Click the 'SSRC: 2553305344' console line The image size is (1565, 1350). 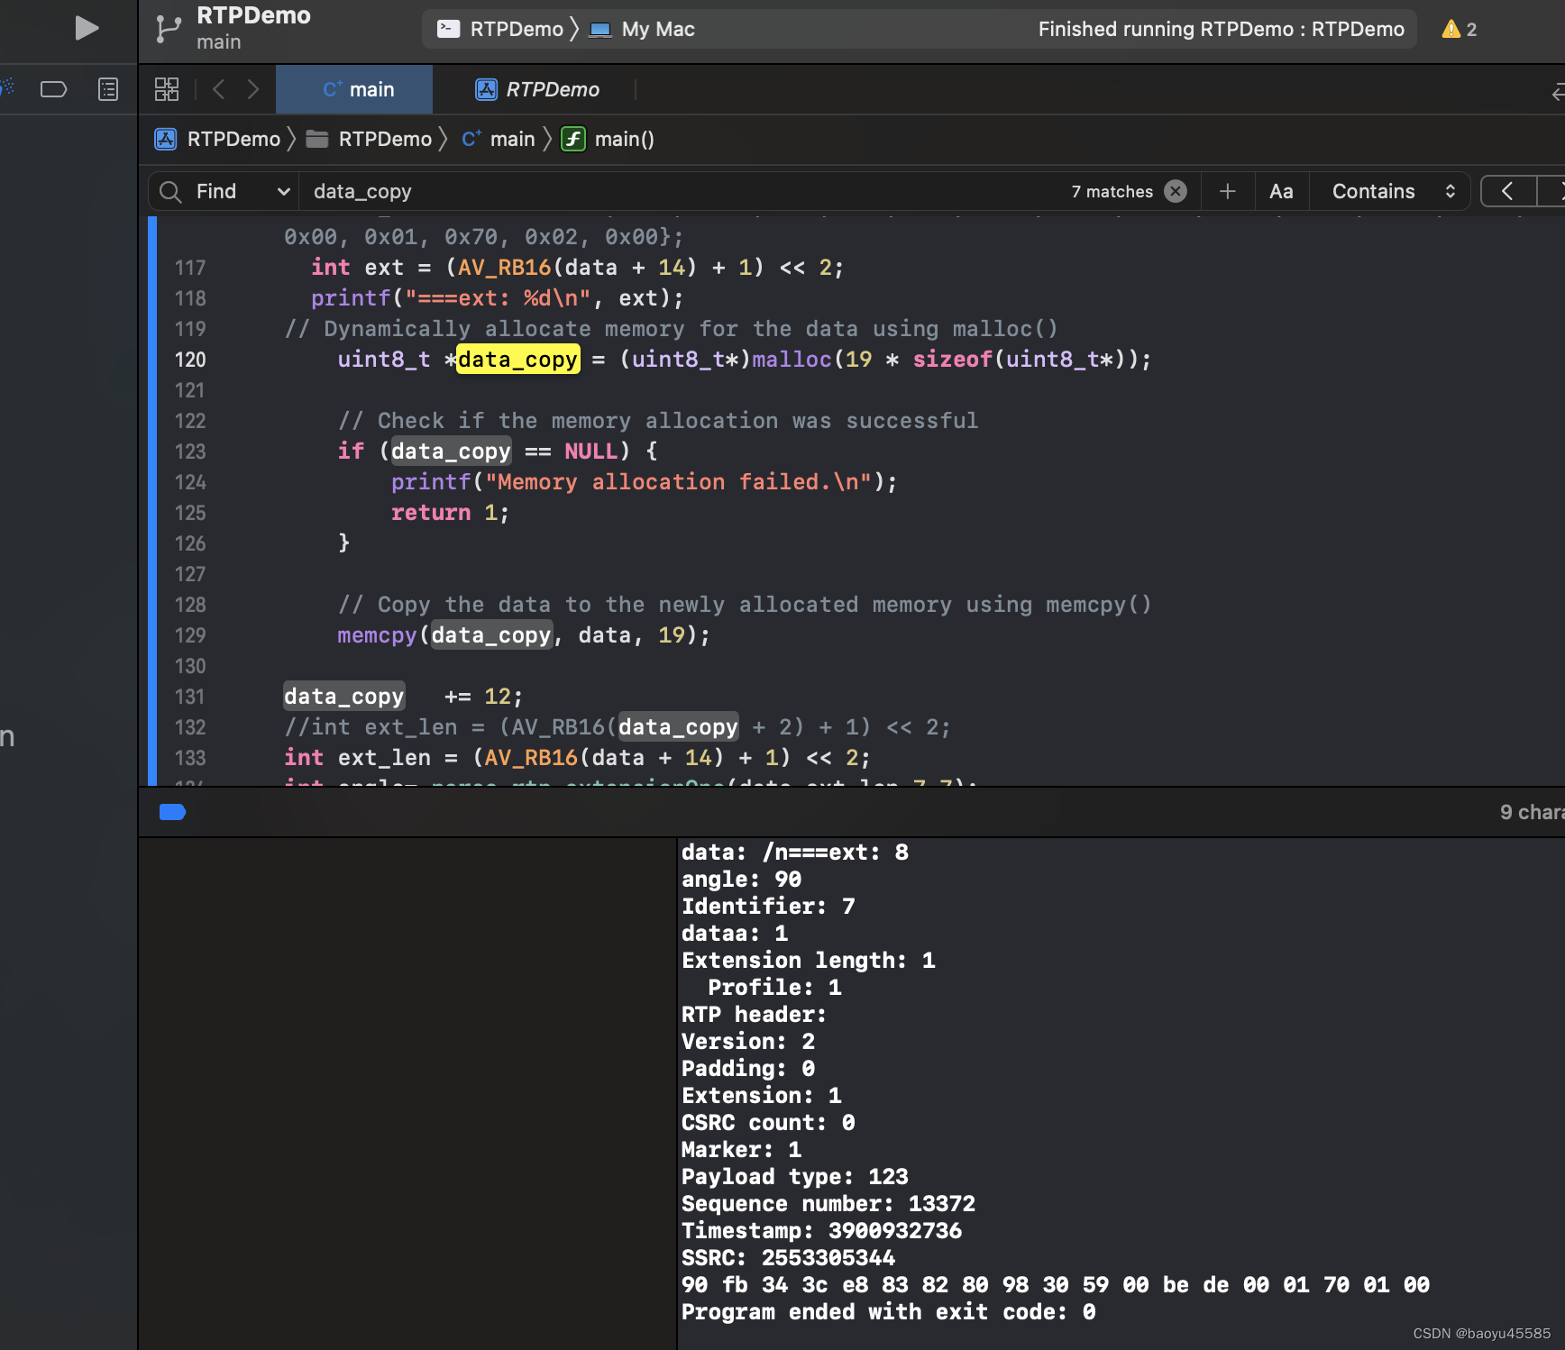click(788, 1258)
